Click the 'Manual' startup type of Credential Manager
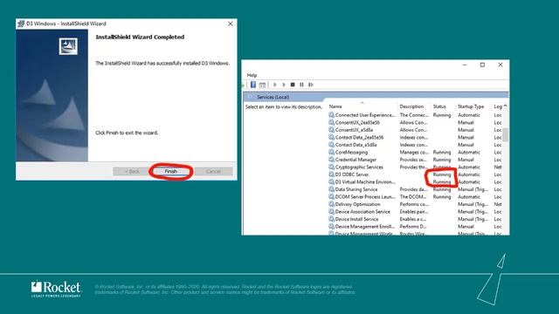Viewport: 559px width, 314px height. 466,160
